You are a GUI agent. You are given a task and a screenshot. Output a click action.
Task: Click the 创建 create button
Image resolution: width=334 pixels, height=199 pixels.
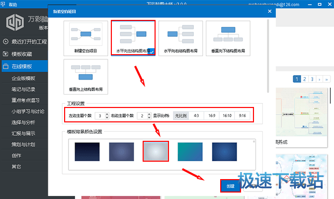tap(231, 186)
